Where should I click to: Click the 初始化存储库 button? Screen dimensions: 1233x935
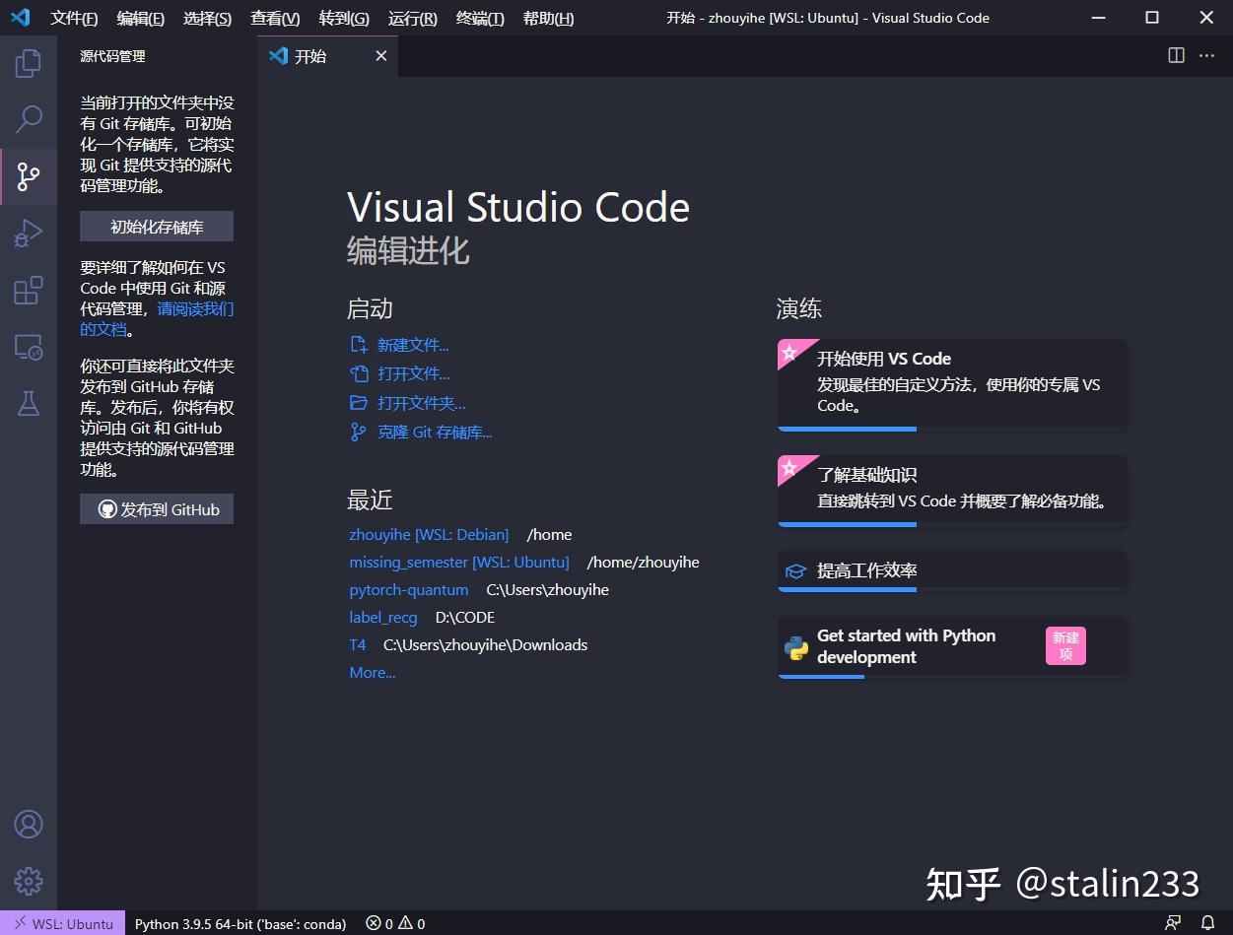[x=156, y=226]
